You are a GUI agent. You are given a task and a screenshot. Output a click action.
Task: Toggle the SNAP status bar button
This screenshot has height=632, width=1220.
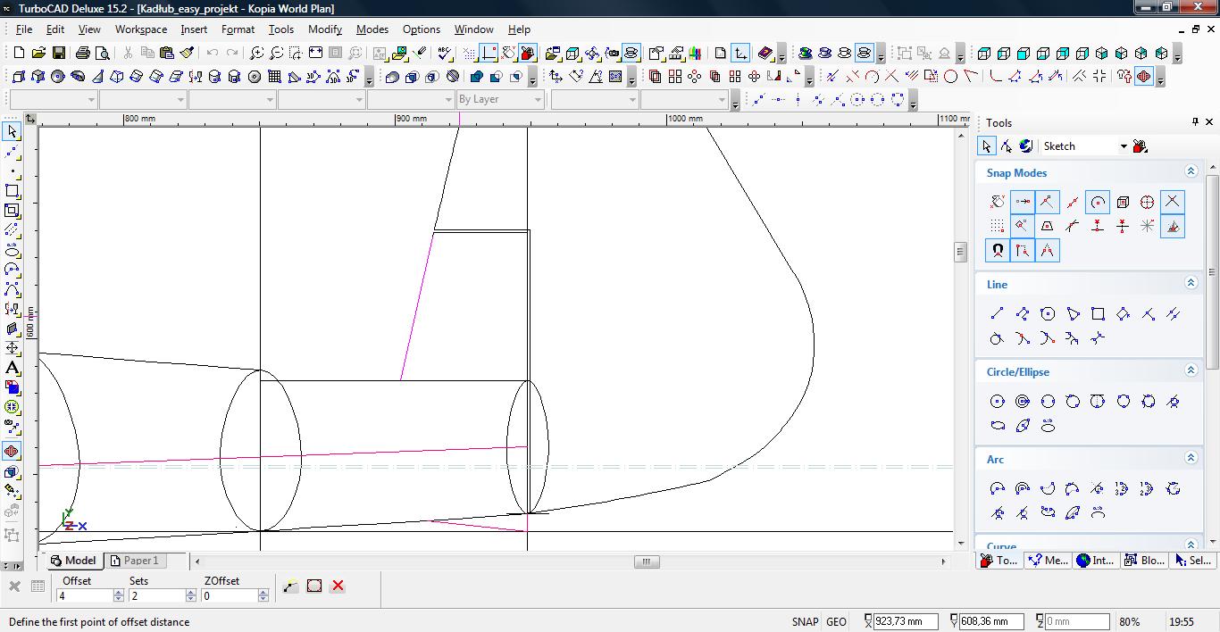(804, 622)
